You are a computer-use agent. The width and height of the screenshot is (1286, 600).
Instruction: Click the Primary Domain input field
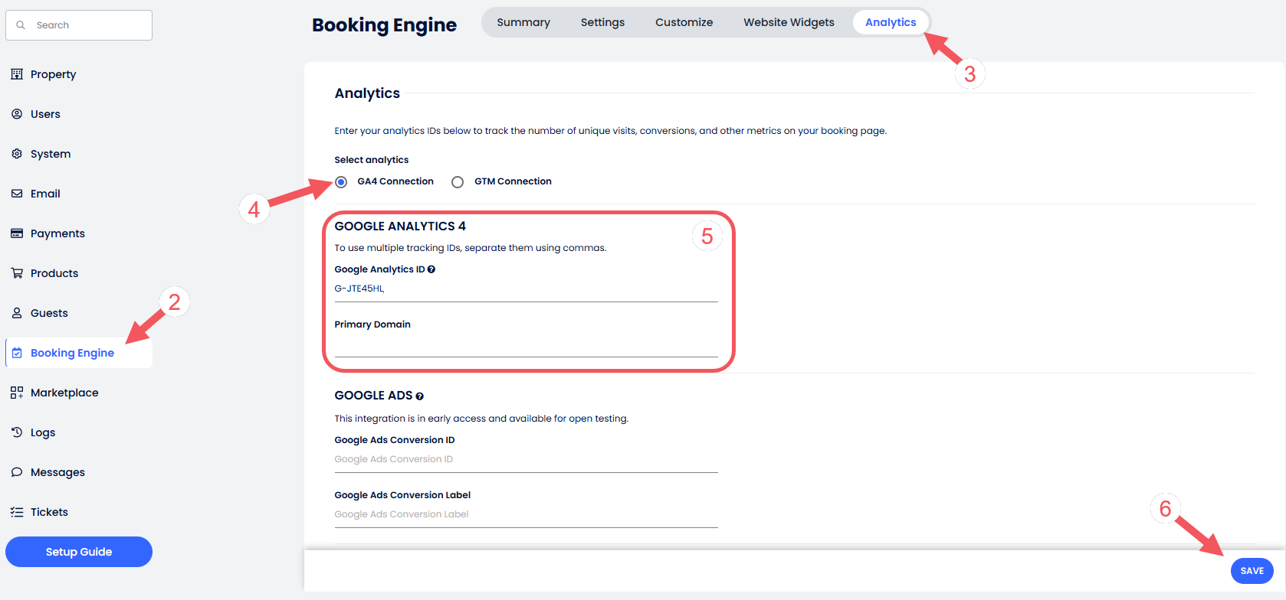click(x=526, y=345)
